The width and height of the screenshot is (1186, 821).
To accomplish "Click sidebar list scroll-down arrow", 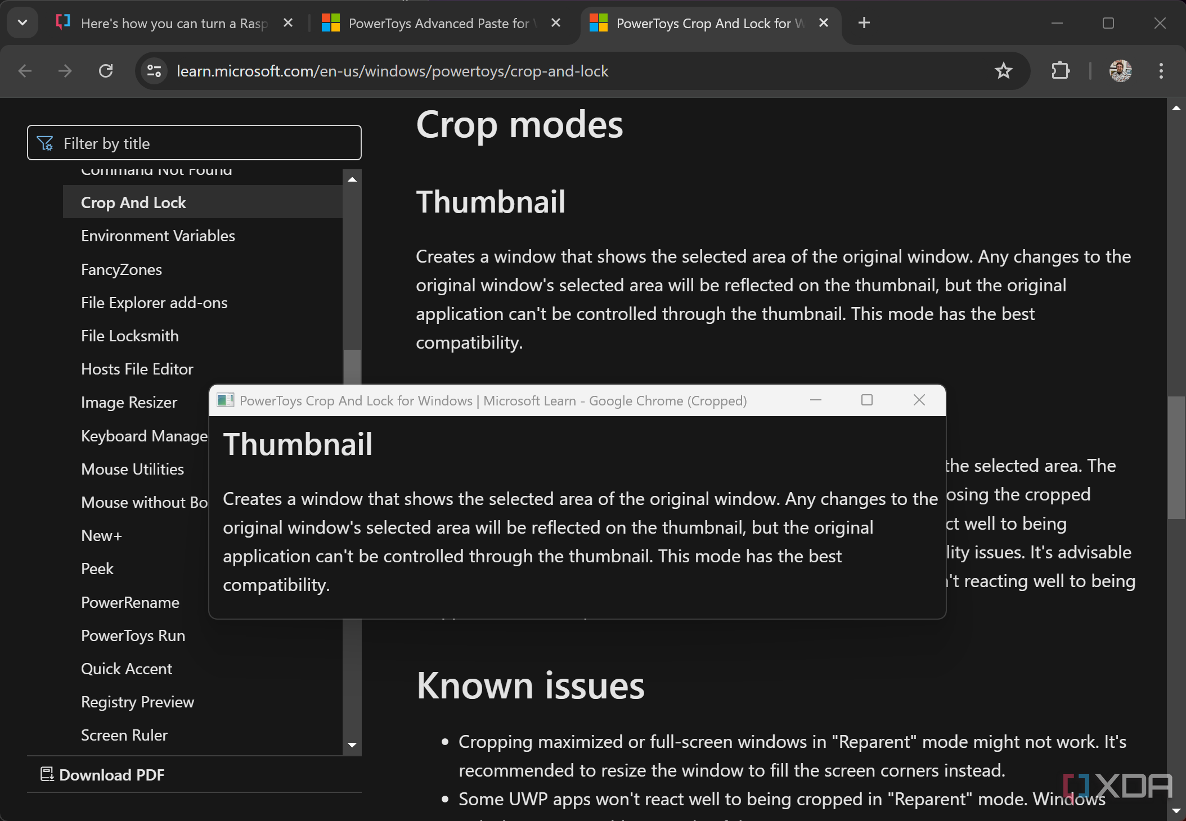I will [x=352, y=745].
